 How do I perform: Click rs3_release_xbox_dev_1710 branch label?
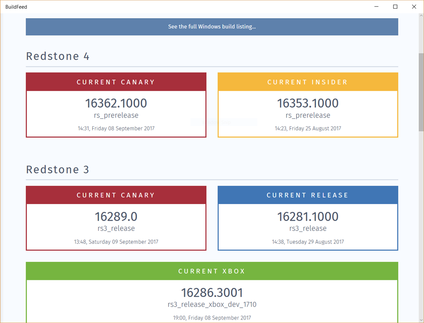click(212, 304)
